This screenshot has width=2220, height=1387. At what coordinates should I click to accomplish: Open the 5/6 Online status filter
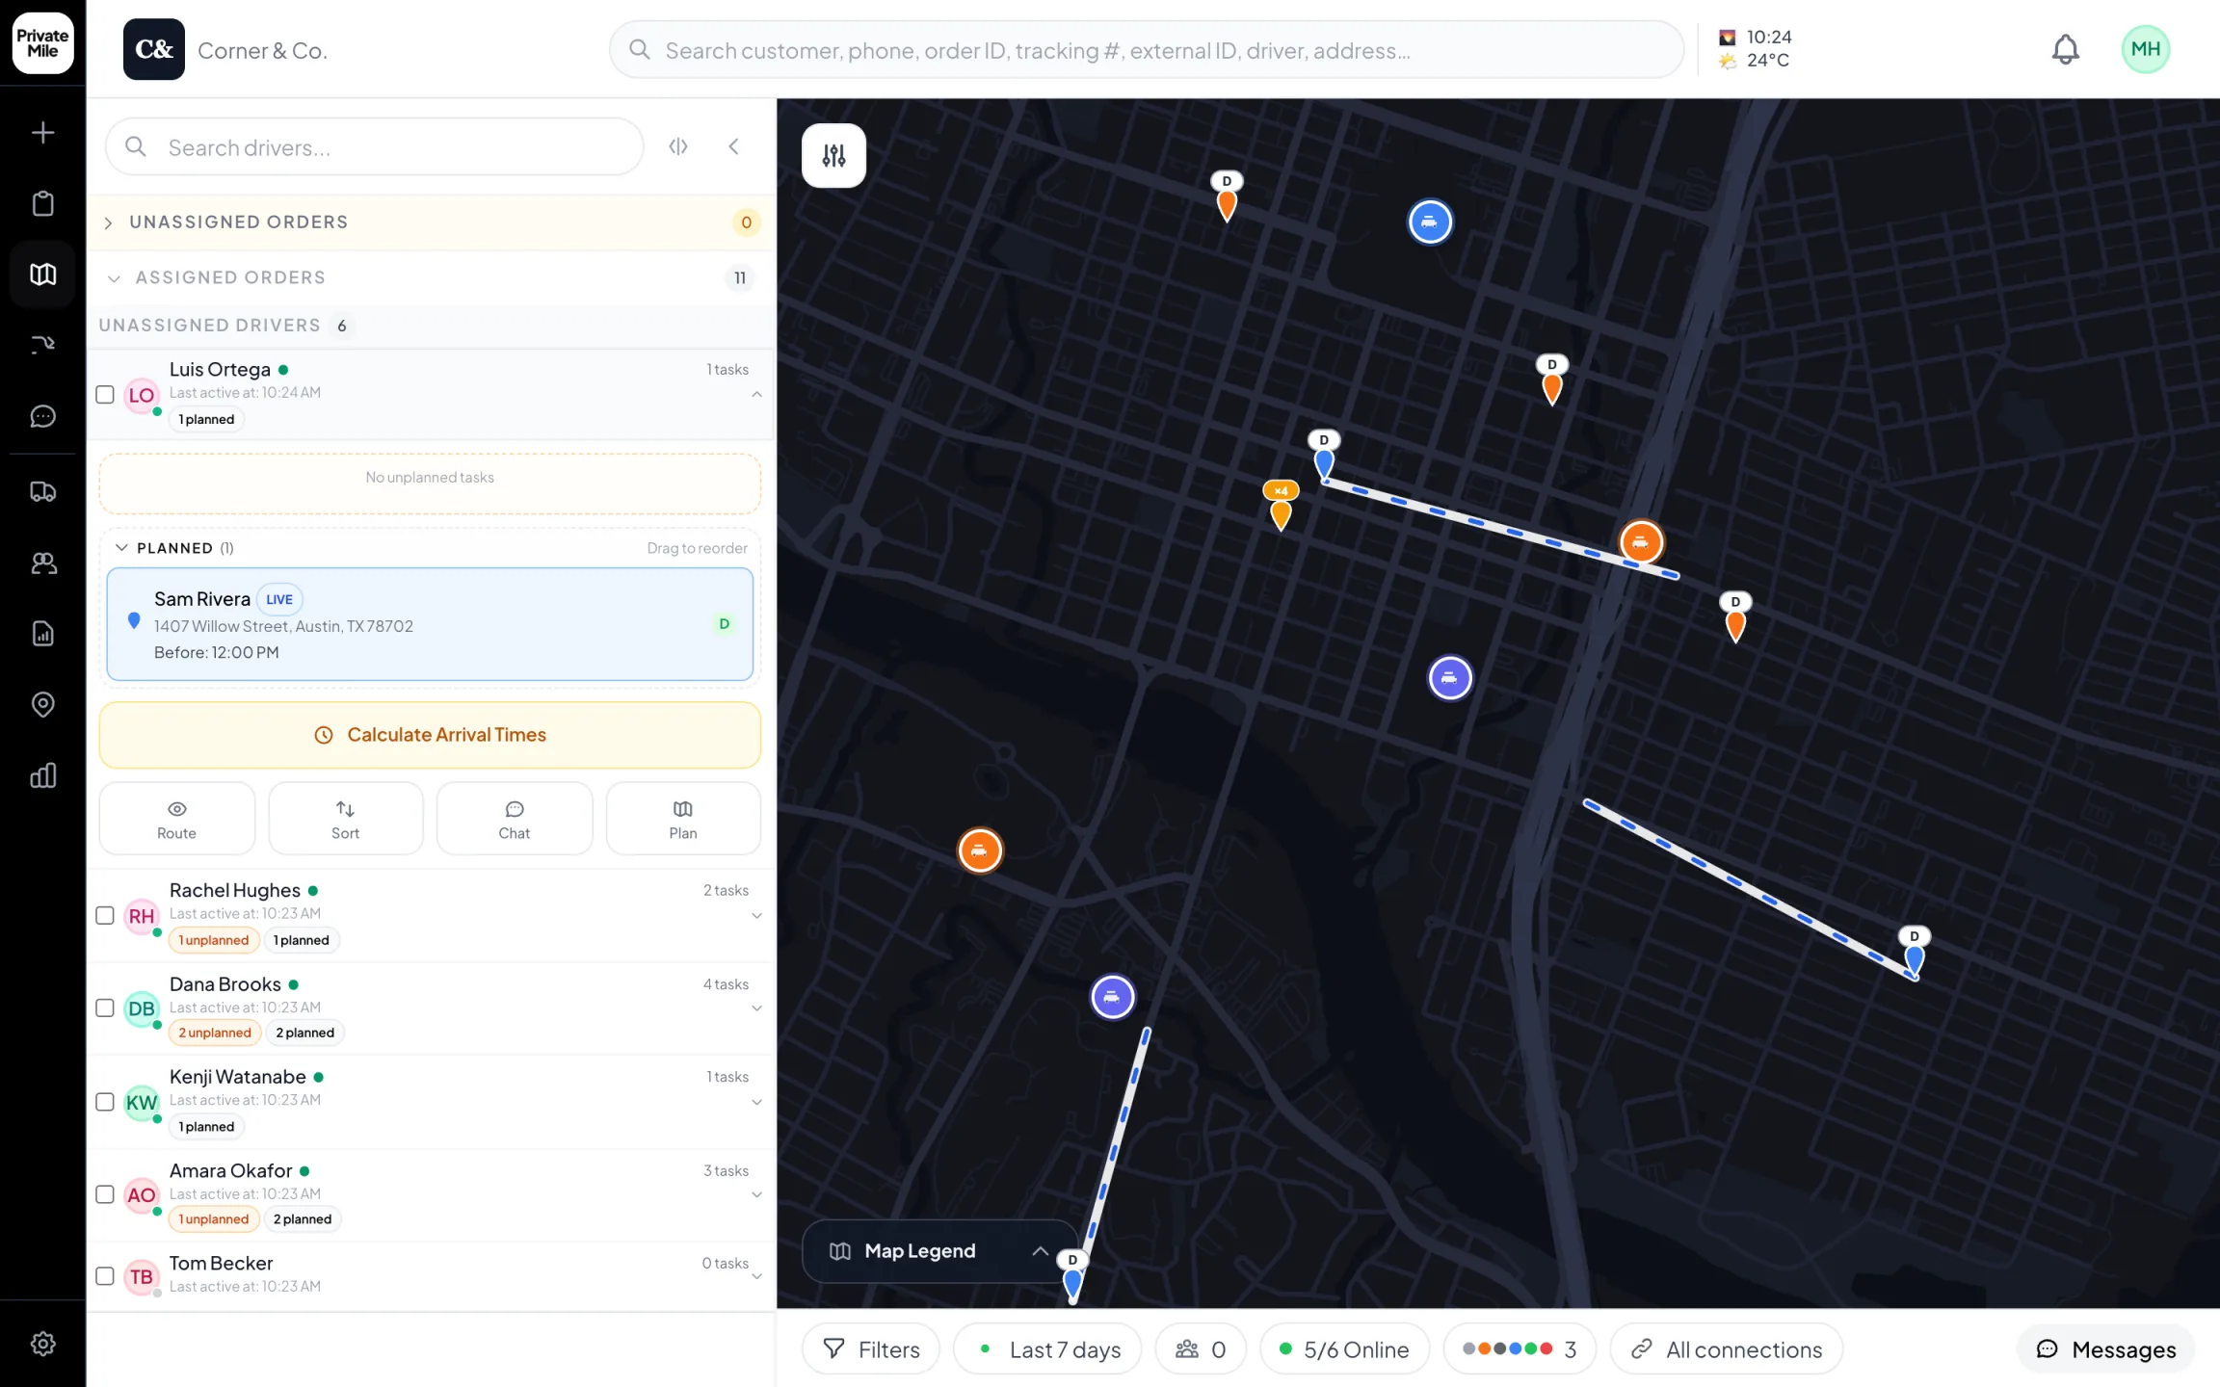1345,1349
